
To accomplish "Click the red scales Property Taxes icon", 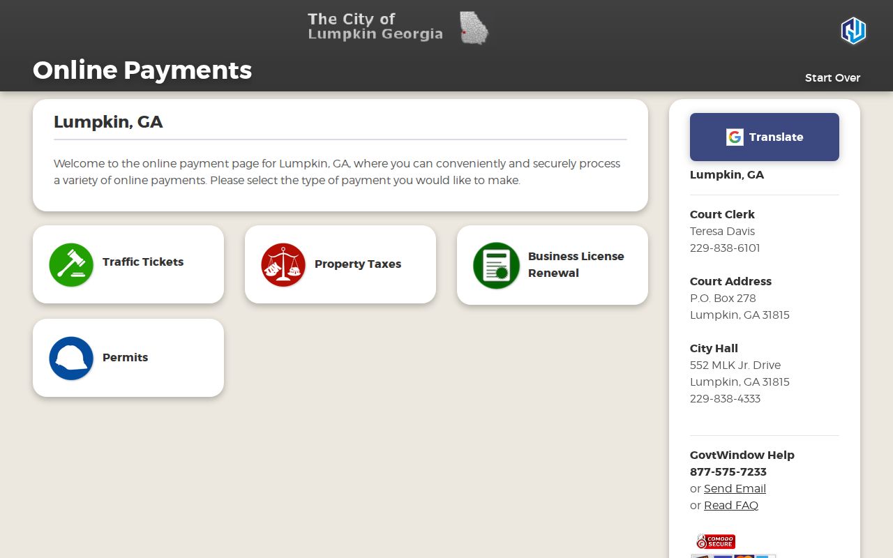I will (x=283, y=265).
